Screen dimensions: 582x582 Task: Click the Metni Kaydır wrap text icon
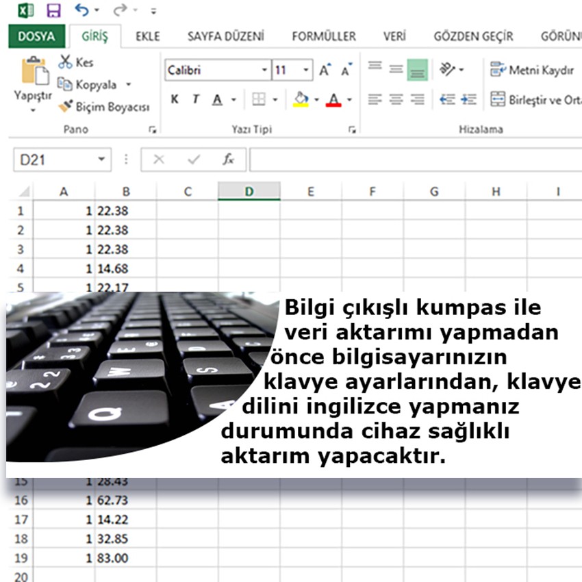point(497,71)
